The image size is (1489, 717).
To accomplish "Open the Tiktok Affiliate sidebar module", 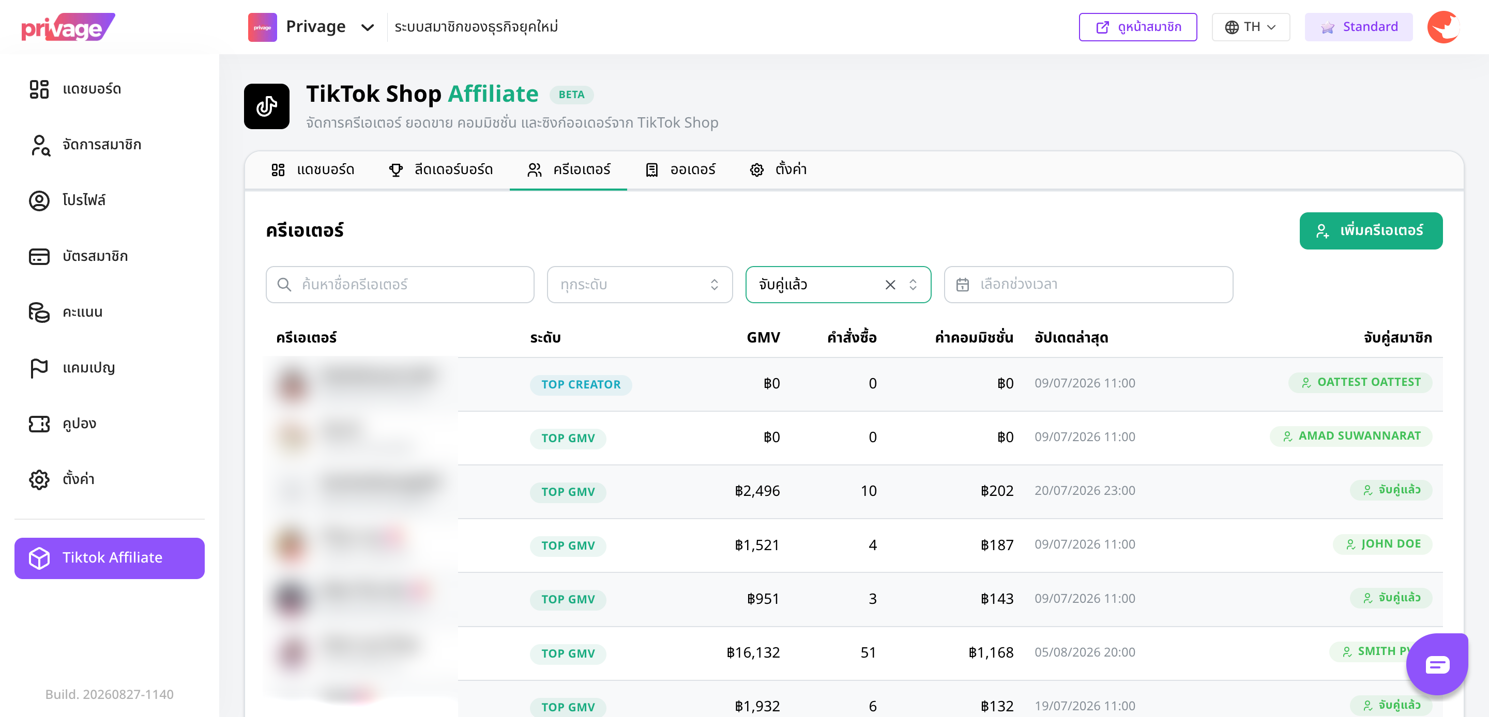I will (x=109, y=558).
